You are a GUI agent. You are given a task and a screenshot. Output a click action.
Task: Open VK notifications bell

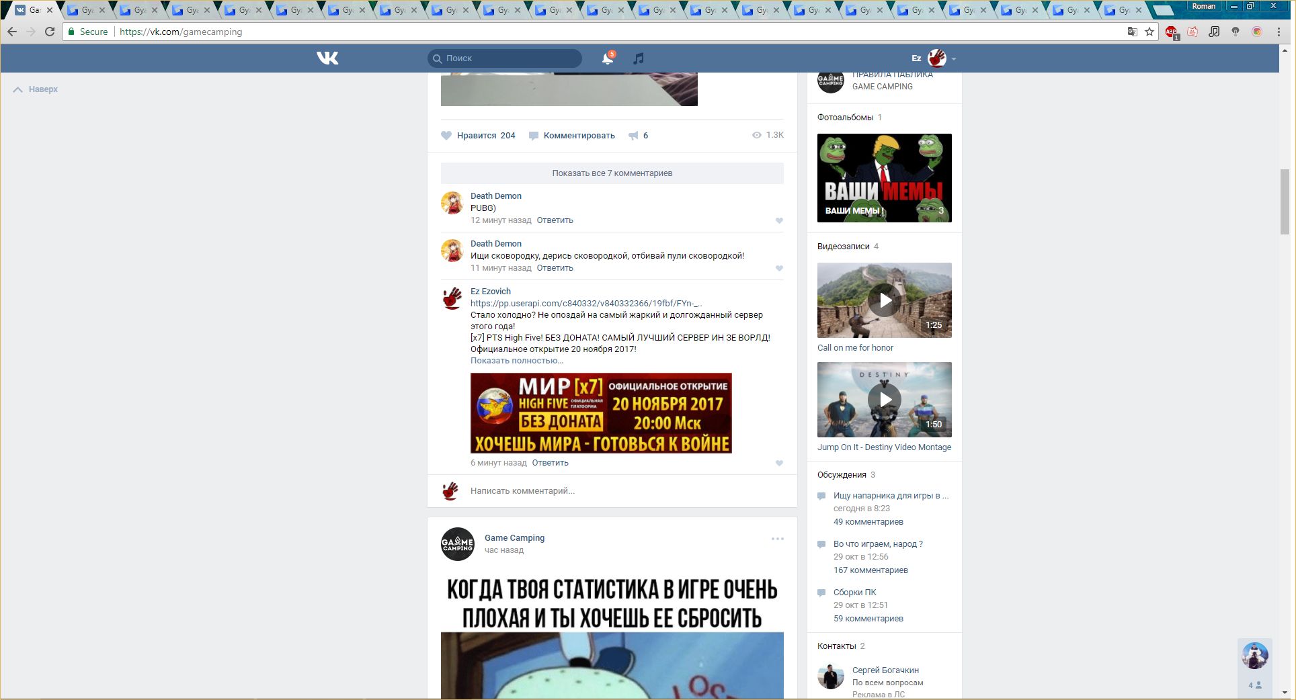click(x=608, y=58)
